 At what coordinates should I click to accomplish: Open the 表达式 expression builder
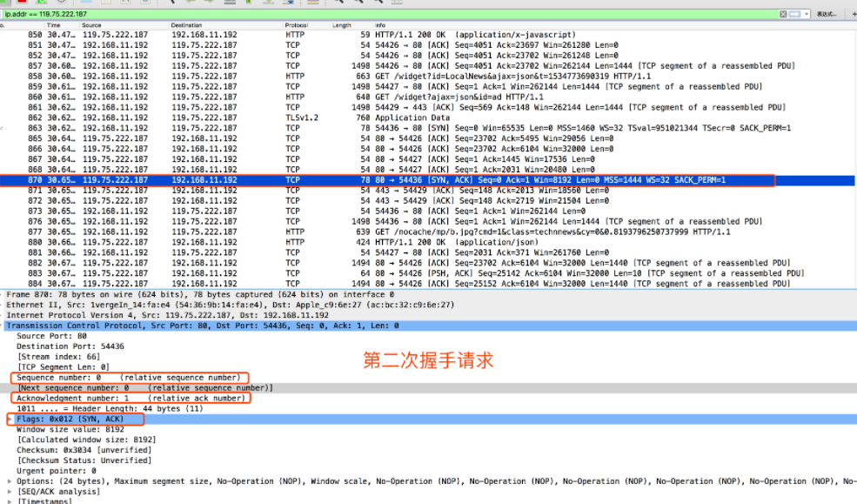[826, 14]
